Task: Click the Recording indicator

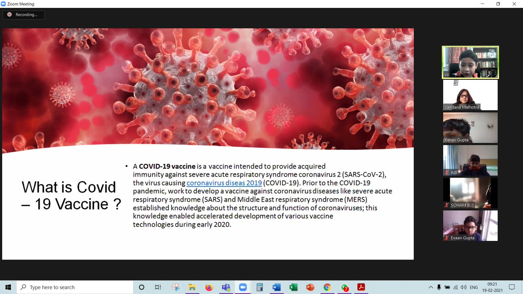Action: tap(24, 15)
